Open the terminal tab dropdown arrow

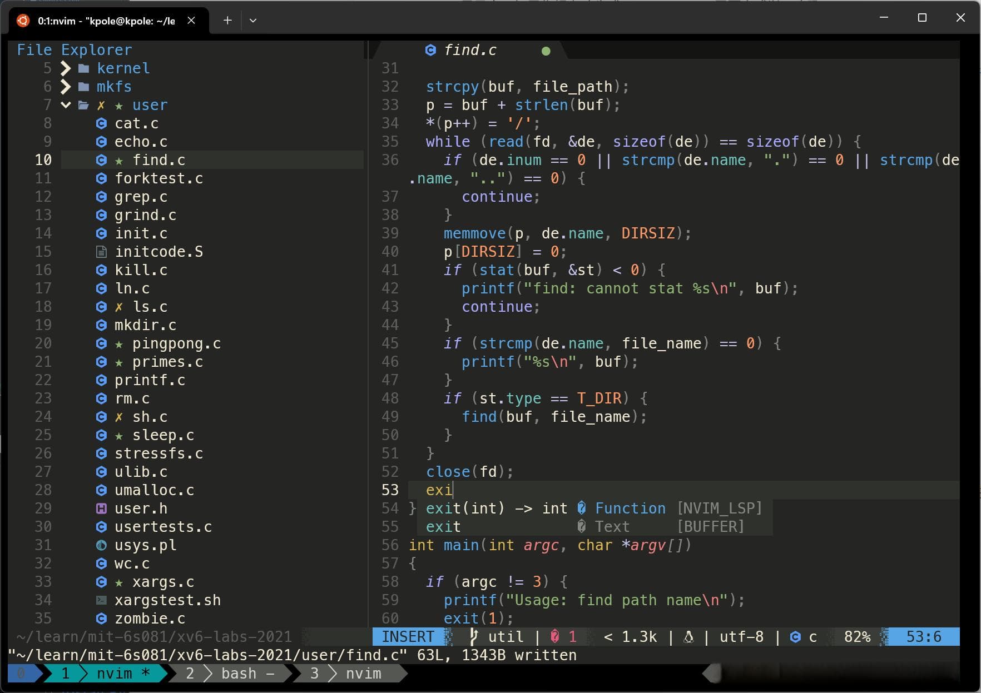253,21
